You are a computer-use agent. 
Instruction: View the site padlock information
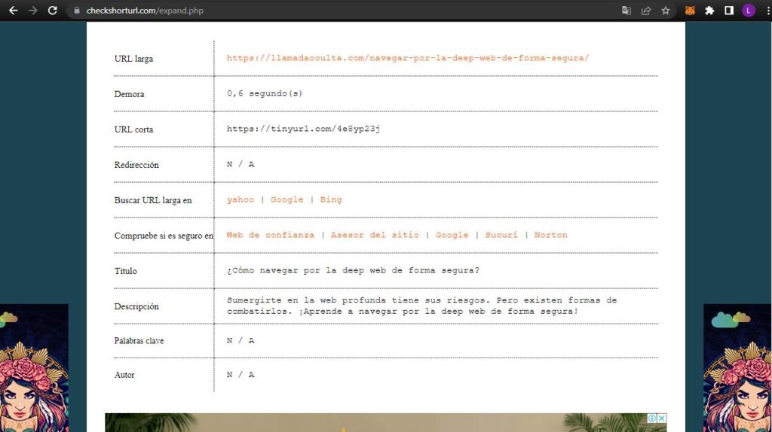[76, 11]
